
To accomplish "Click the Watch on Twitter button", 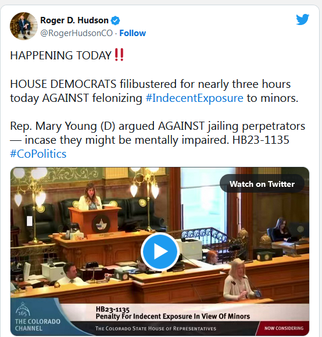I will (x=262, y=184).
